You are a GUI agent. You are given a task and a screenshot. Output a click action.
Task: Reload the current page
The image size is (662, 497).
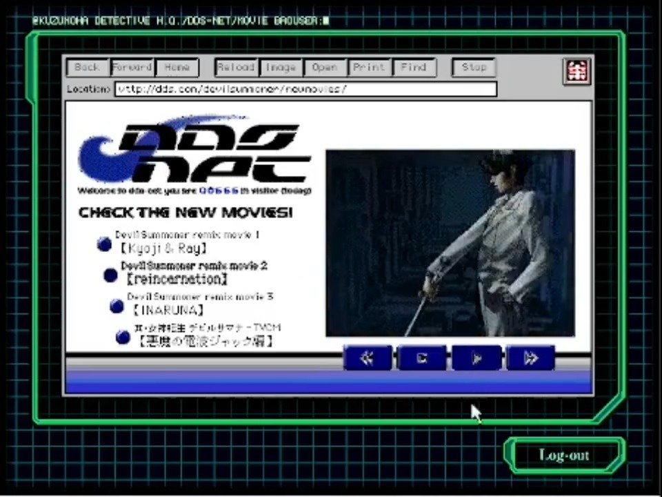pos(236,68)
